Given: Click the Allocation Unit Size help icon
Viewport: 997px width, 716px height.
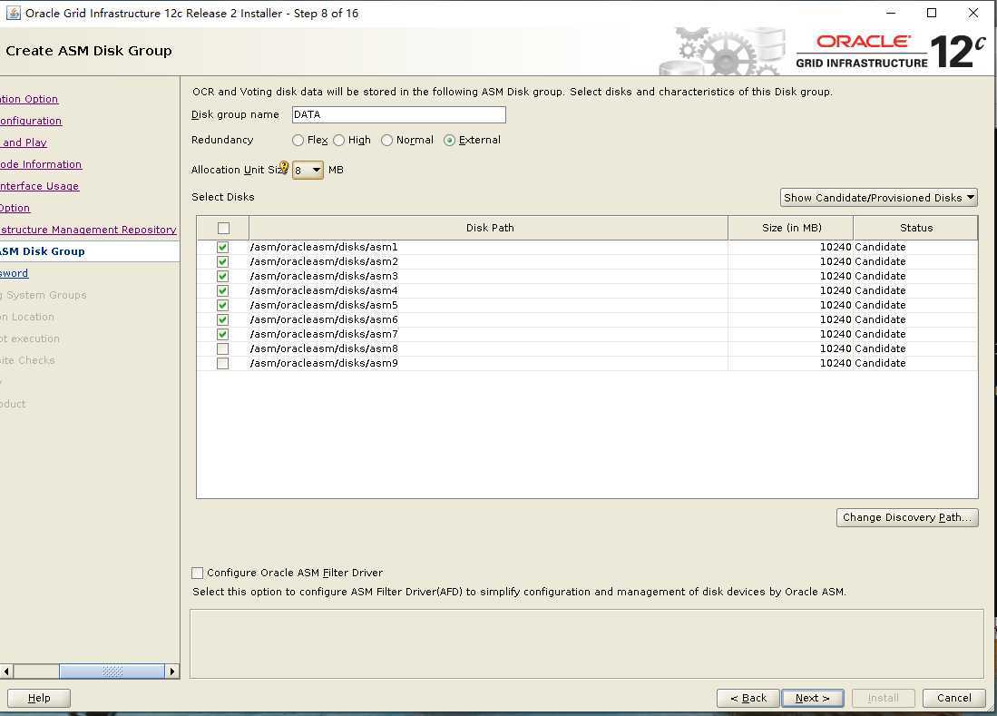Looking at the screenshot, I should pyautogui.click(x=284, y=168).
